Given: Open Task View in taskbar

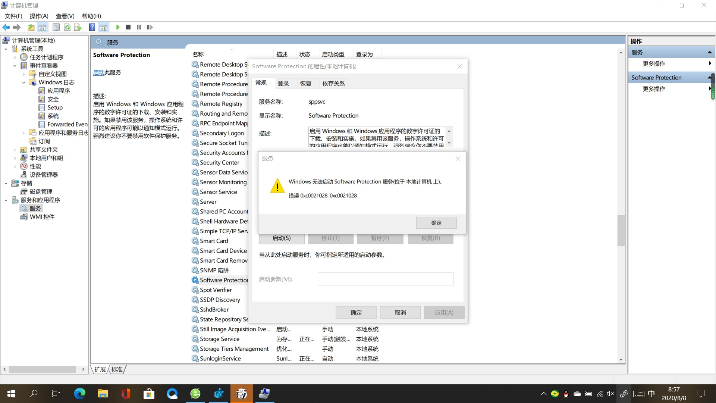Looking at the screenshot, I should point(56,394).
